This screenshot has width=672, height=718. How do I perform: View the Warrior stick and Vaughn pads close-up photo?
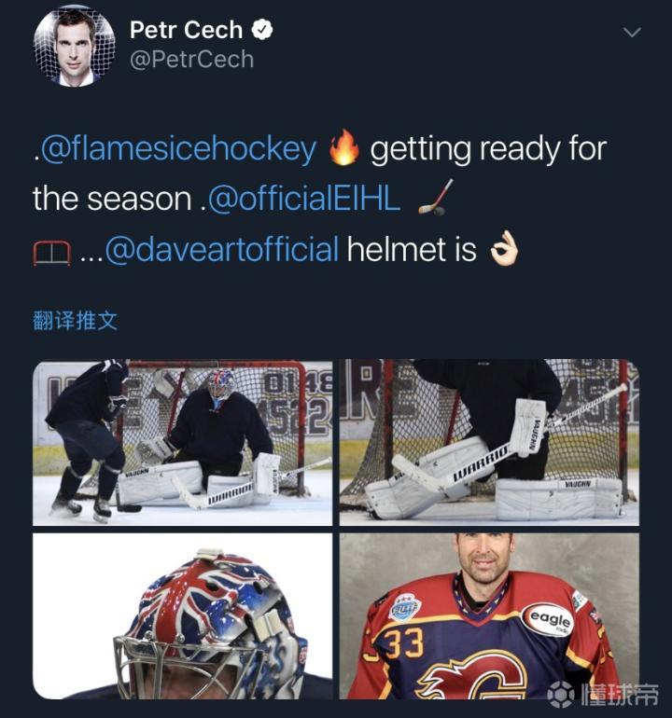[x=489, y=442]
